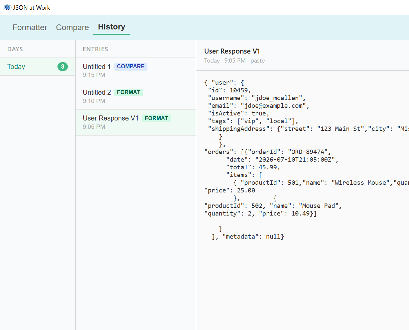Click the "tags": ["vip", "local"] line

(x=253, y=121)
